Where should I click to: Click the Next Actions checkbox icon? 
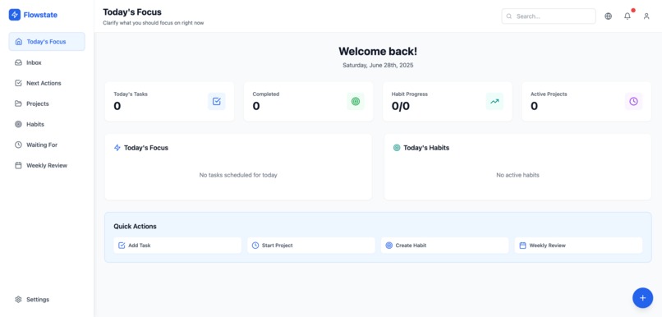[x=19, y=83]
